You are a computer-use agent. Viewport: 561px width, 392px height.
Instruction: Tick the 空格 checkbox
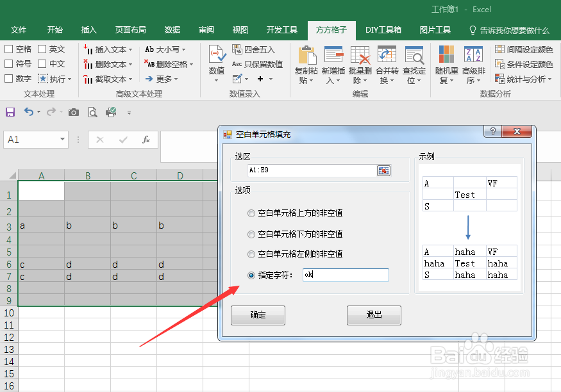click(8, 49)
